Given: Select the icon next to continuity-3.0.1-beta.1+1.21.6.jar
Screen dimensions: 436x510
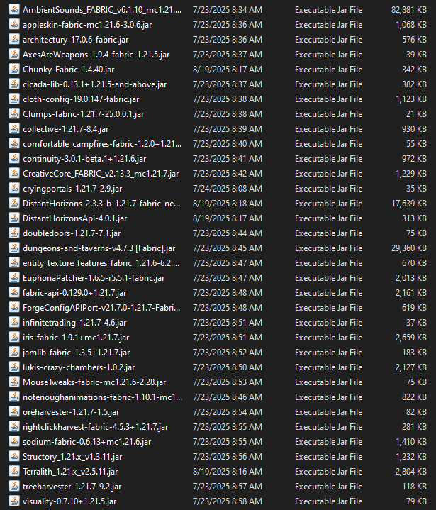Looking at the screenshot, I should coord(14,159).
